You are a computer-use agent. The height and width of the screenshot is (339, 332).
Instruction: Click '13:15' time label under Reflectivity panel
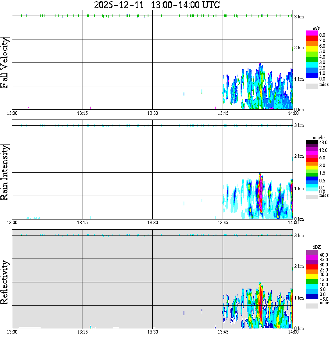coord(82,332)
